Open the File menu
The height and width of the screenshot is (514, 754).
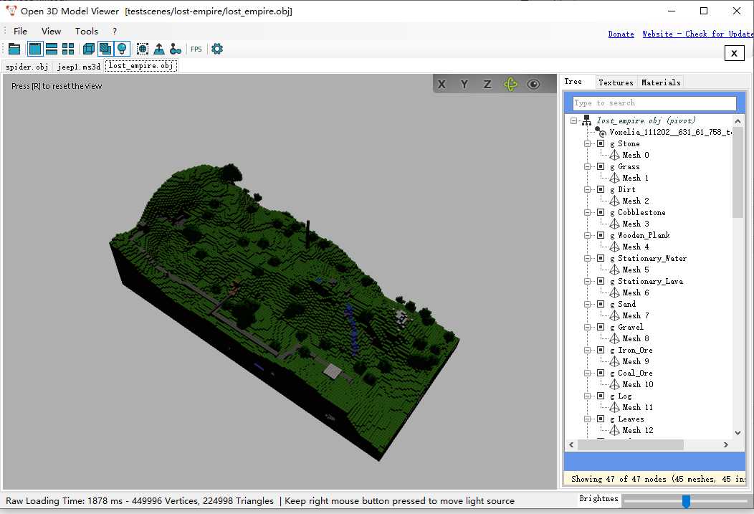point(20,32)
